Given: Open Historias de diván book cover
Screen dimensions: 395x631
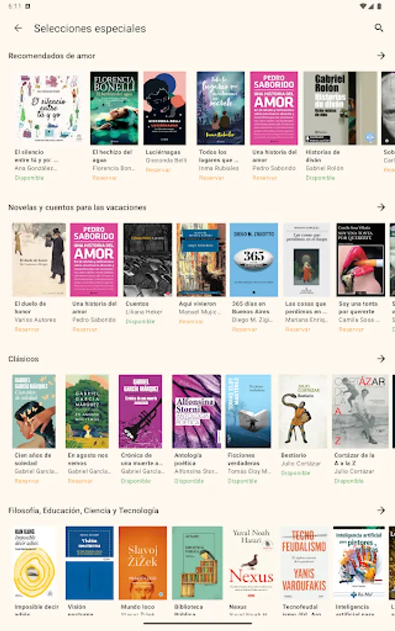Looking at the screenshot, I should pos(340,108).
